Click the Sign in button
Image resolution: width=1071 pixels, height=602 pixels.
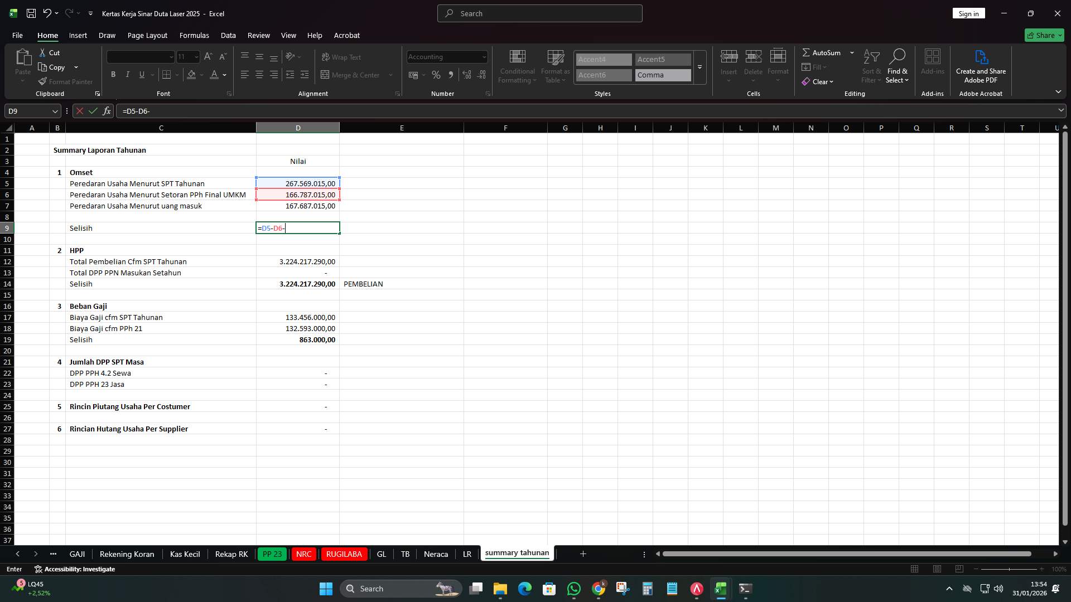point(968,13)
